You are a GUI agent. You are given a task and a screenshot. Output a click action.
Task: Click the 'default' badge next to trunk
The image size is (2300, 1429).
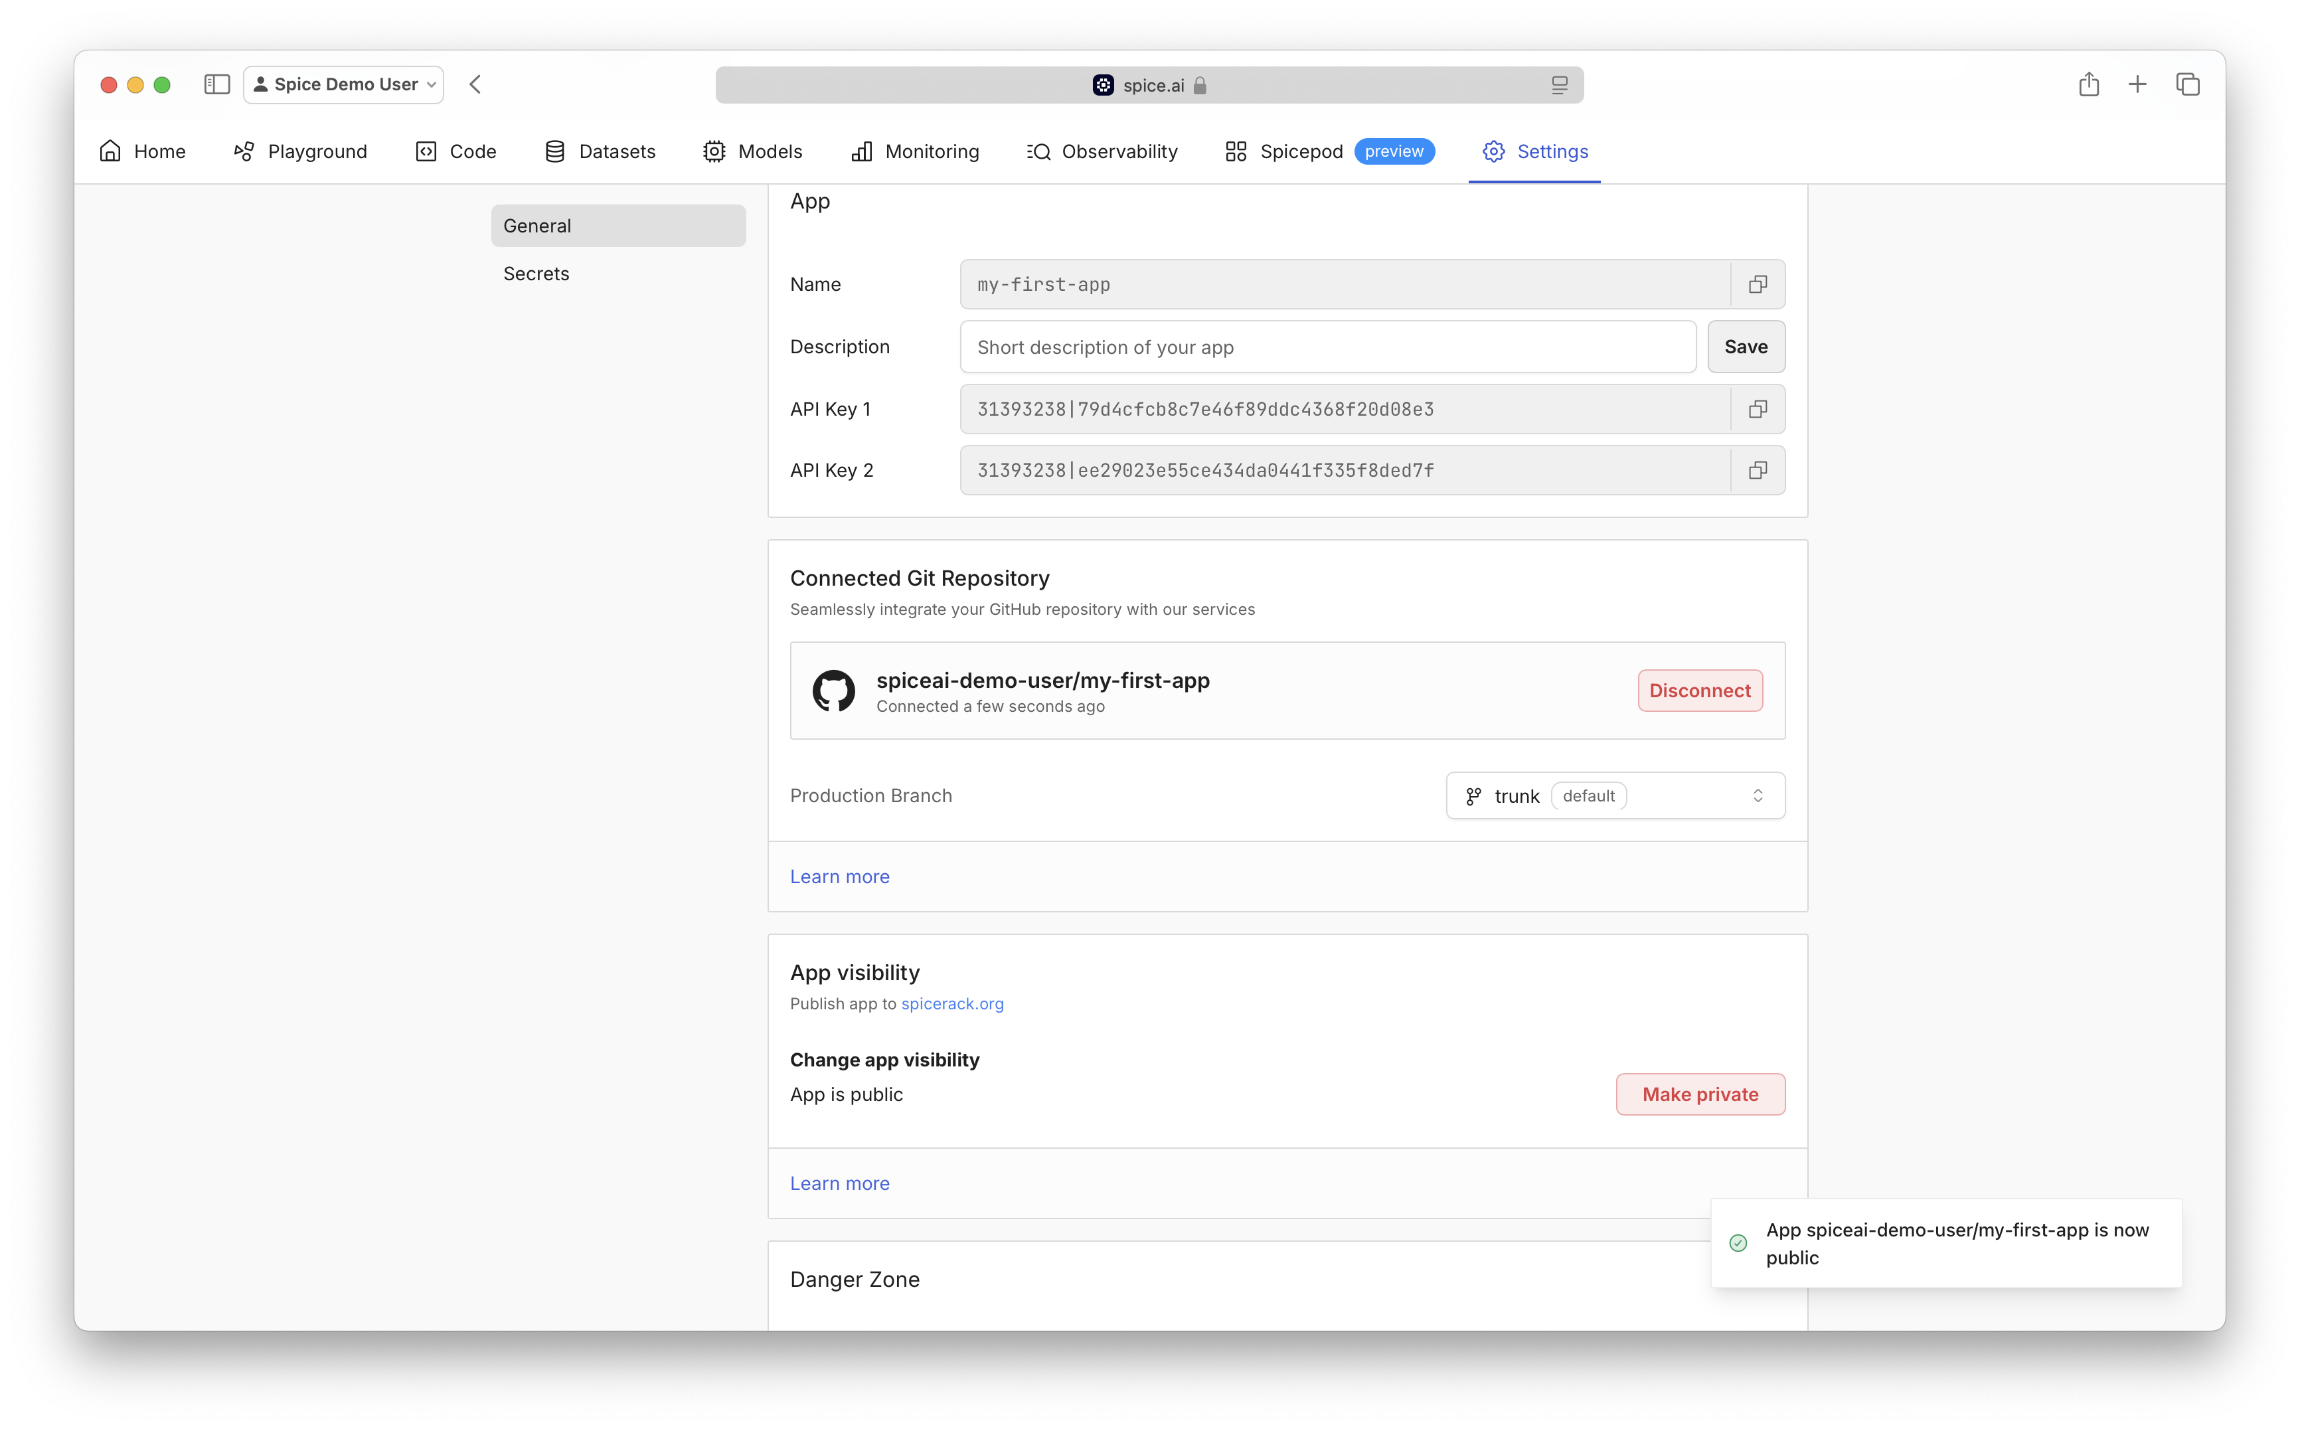[x=1588, y=796]
